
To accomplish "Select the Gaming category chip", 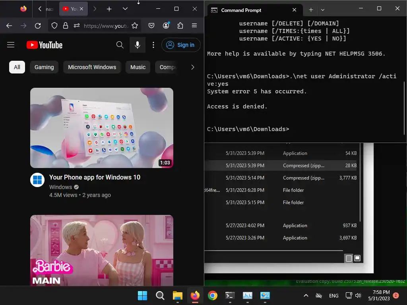I will click(44, 67).
